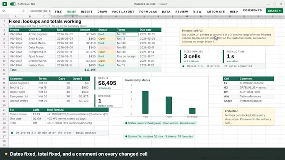Select the 'Due on receipt' terms cell
The height and width of the screenshot is (160, 285).
pos(127,56)
